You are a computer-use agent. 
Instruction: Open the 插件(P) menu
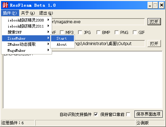pos(10,13)
